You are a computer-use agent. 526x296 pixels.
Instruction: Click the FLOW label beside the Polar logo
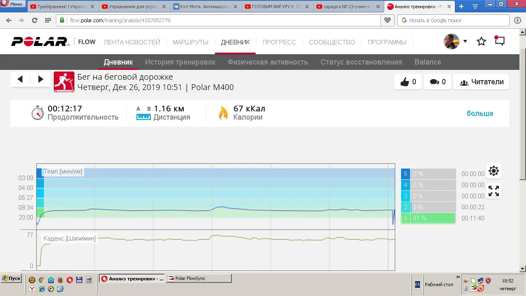(87, 42)
